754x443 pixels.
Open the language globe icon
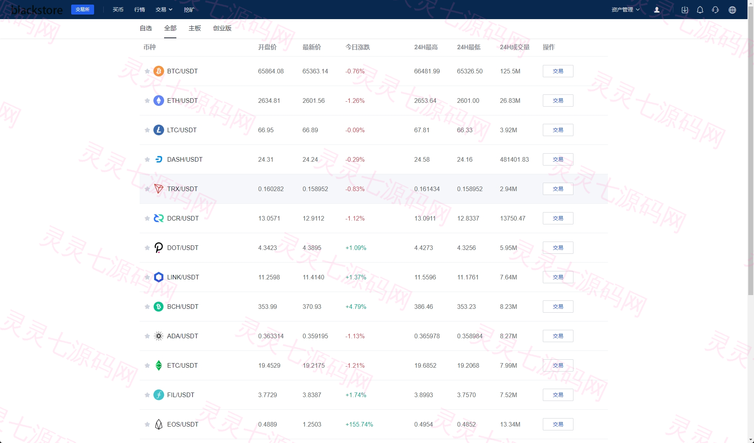pyautogui.click(x=732, y=10)
